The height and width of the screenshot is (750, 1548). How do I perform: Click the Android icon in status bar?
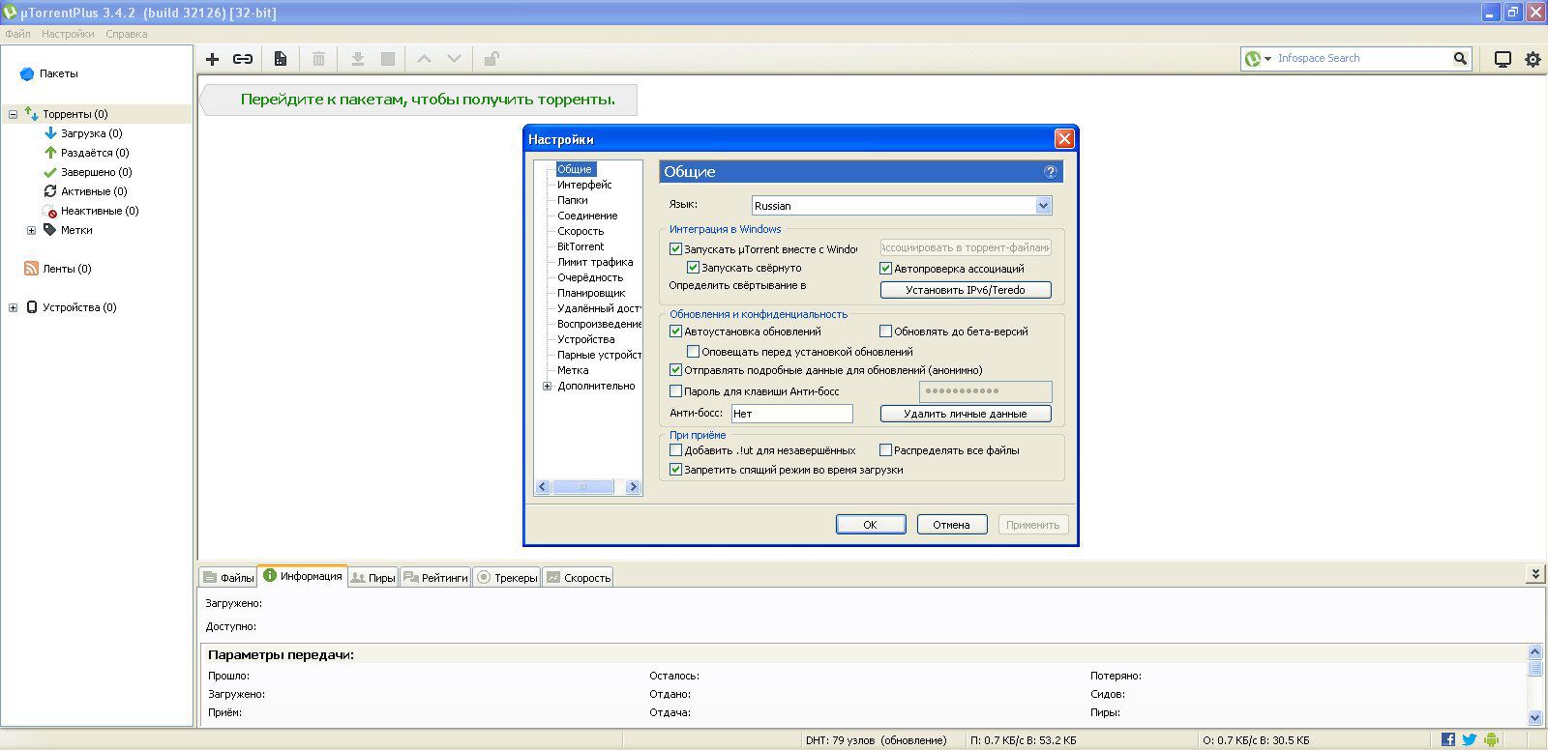[x=1491, y=739]
